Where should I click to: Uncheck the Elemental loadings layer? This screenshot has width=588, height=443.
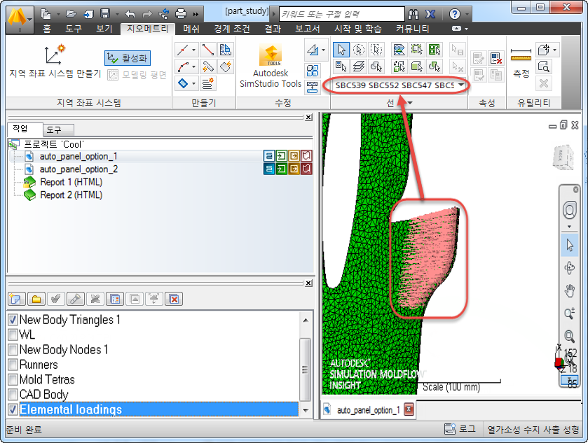point(13,409)
